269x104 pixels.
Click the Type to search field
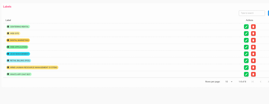[252, 13]
